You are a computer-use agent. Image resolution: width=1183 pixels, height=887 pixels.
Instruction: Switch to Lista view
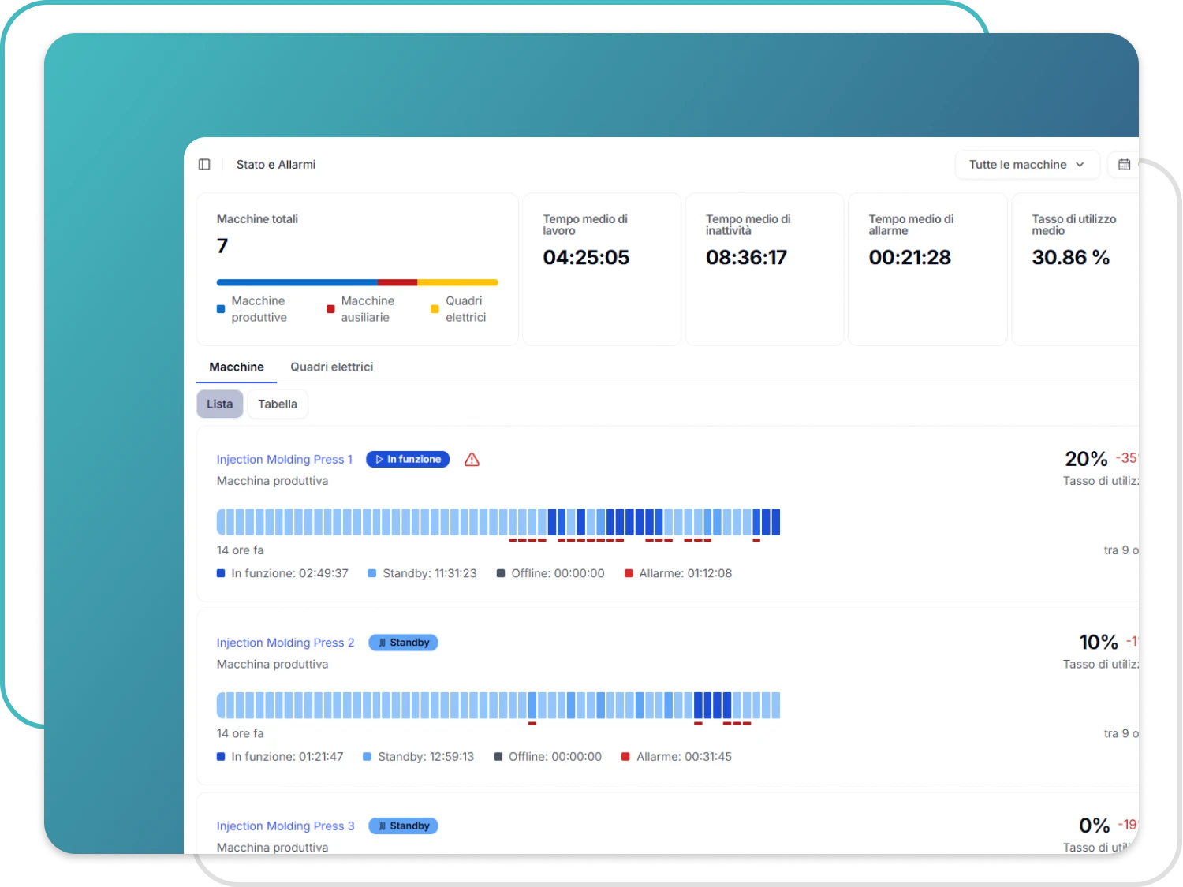[219, 404]
